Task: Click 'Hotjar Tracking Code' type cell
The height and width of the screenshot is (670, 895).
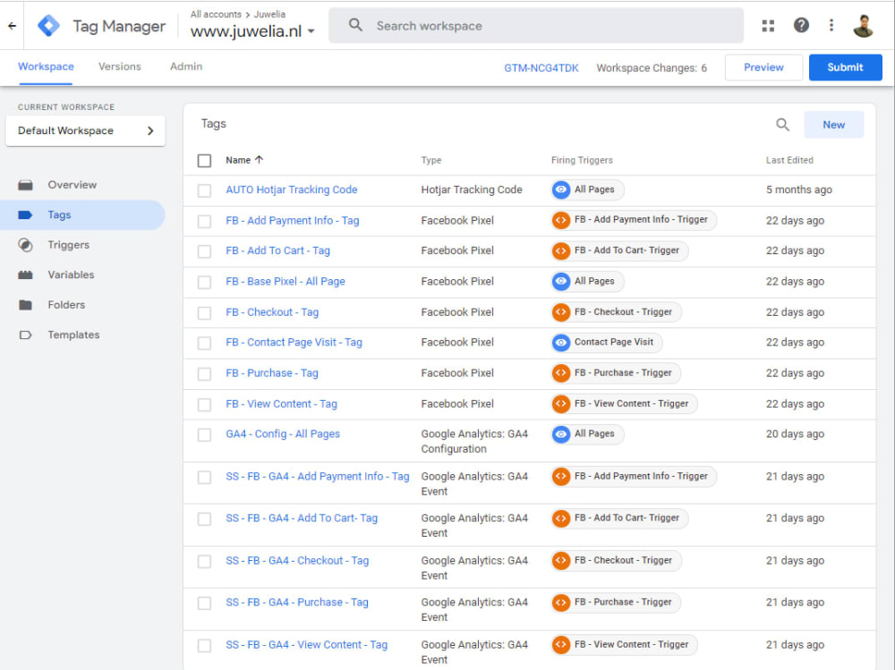Action: coord(472,190)
